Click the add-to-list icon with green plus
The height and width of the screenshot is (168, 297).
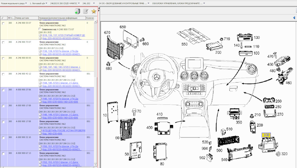[77, 11]
